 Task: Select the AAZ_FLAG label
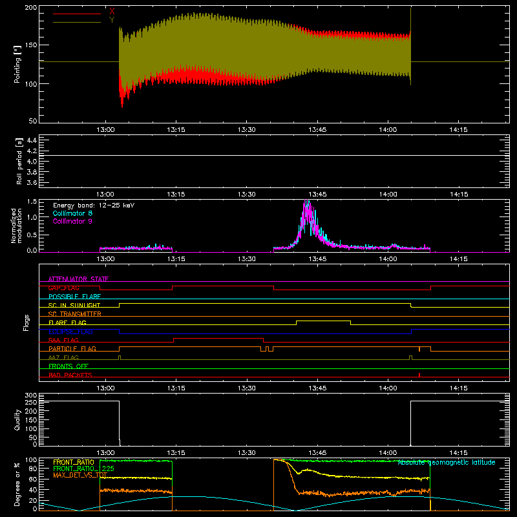coord(63,357)
